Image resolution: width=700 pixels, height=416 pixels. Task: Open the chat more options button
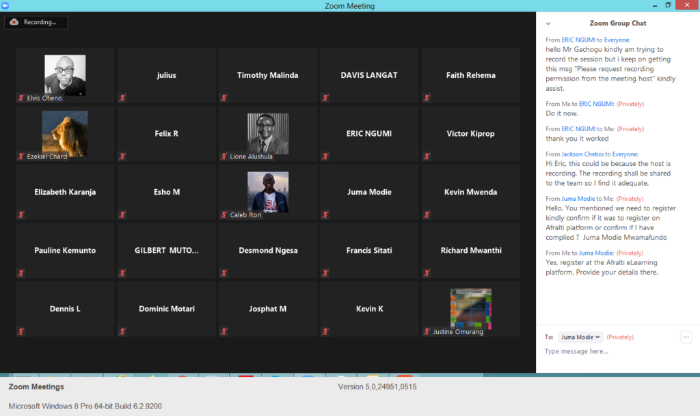(686, 337)
